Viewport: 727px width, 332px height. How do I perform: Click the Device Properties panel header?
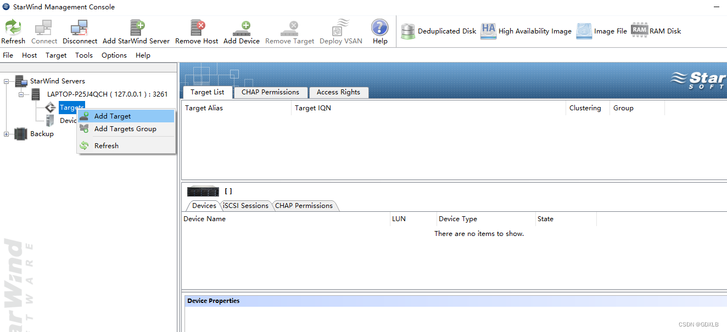[456, 301]
